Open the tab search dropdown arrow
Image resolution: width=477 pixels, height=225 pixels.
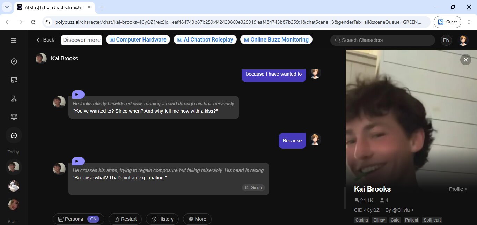7,7
